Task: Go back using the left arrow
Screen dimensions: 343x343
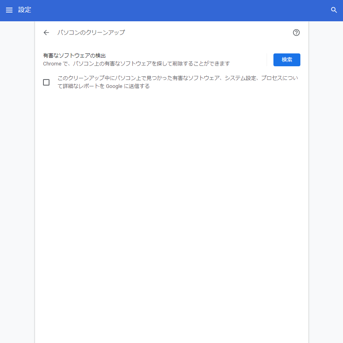Action: point(46,33)
